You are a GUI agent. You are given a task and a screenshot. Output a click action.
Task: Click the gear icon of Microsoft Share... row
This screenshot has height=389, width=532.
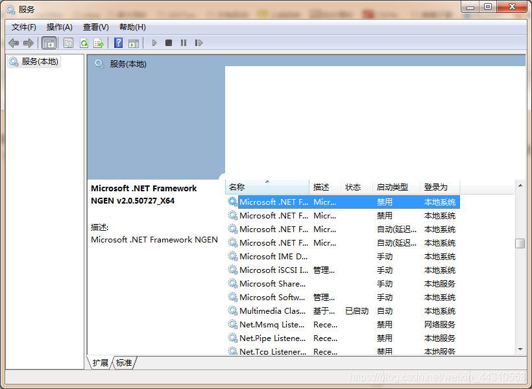tap(232, 283)
